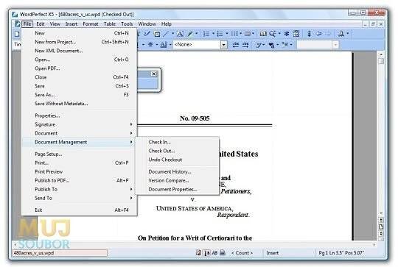Open the draw line dropdown arrow
The image size is (398, 267).
[173, 33]
